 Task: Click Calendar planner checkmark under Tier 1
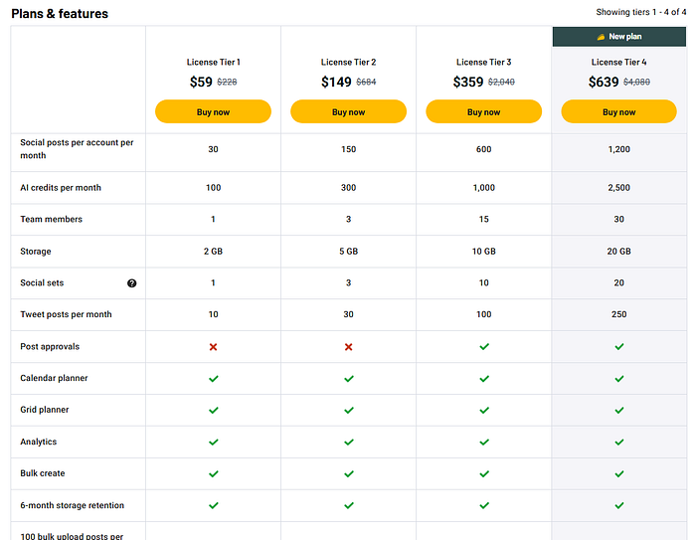coord(213,379)
